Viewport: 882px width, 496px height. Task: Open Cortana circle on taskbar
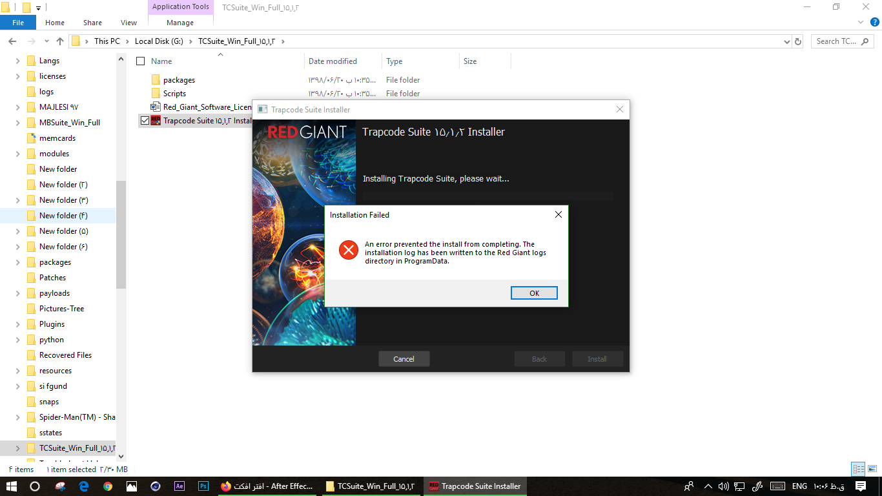[x=35, y=486]
